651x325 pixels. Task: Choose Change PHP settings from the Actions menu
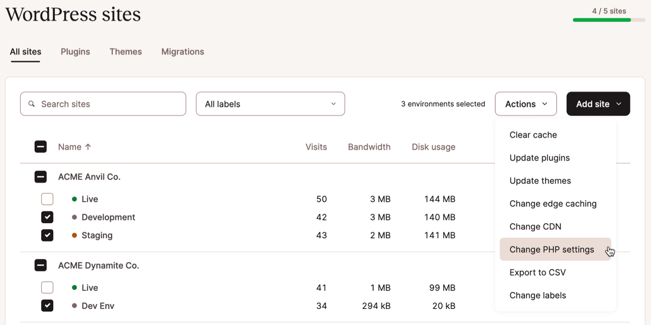tap(551, 250)
